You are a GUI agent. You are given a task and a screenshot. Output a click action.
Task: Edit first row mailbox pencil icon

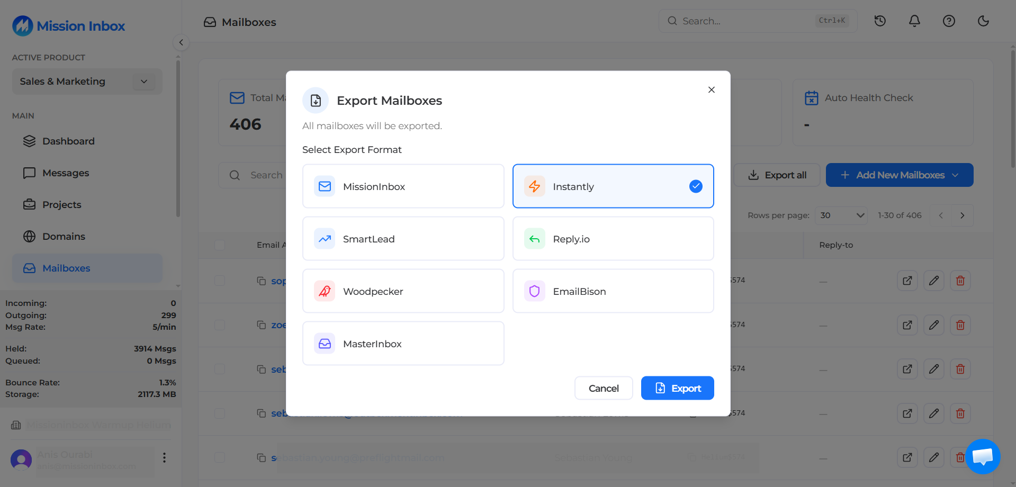coord(934,281)
